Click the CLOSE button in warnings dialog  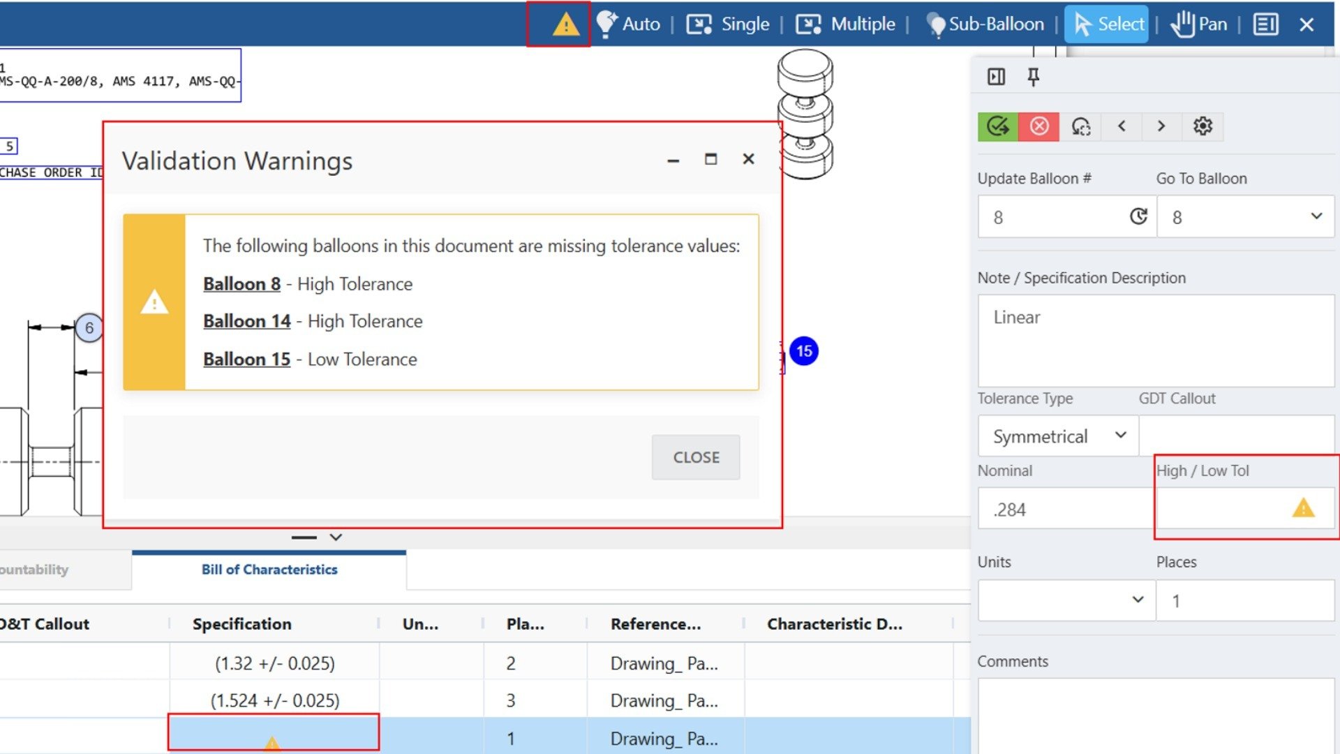pyautogui.click(x=696, y=457)
